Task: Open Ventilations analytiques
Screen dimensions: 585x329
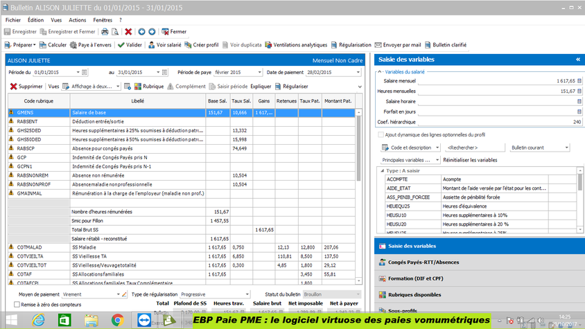Action: point(296,45)
